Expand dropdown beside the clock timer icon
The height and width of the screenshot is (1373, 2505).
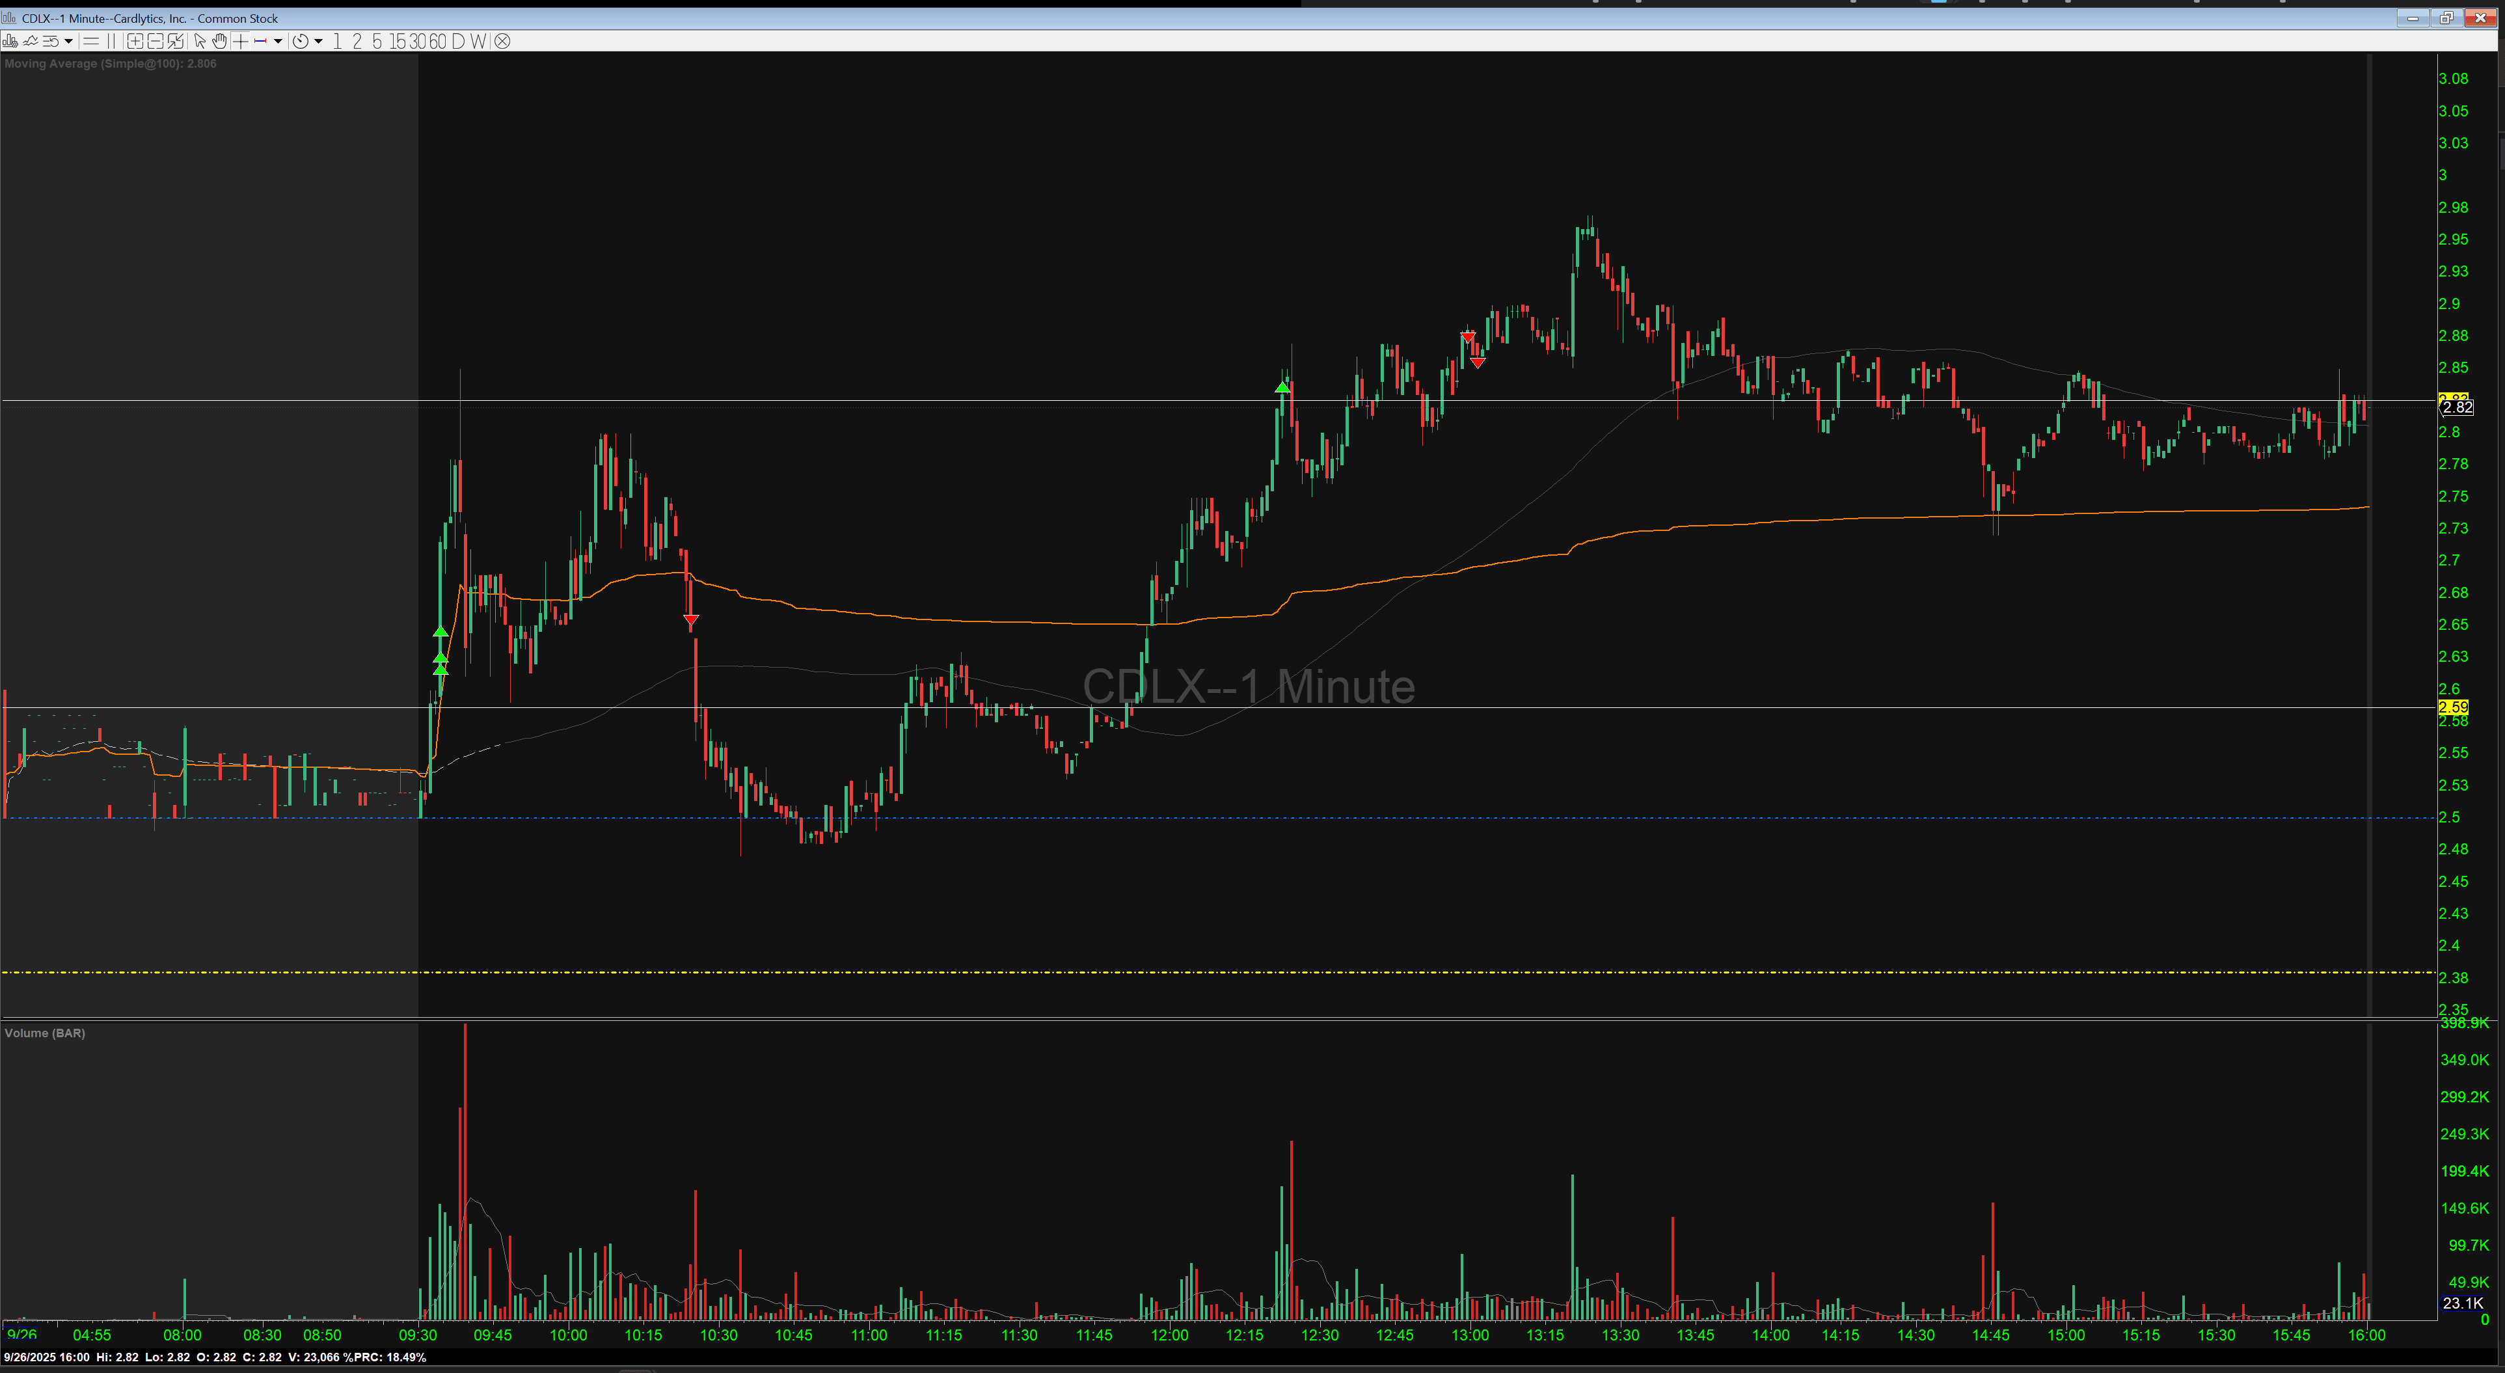tap(318, 41)
